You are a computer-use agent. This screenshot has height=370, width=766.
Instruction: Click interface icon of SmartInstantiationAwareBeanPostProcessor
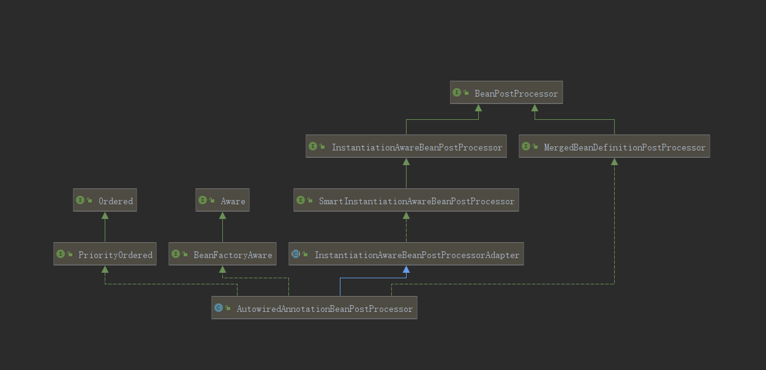[x=301, y=201]
